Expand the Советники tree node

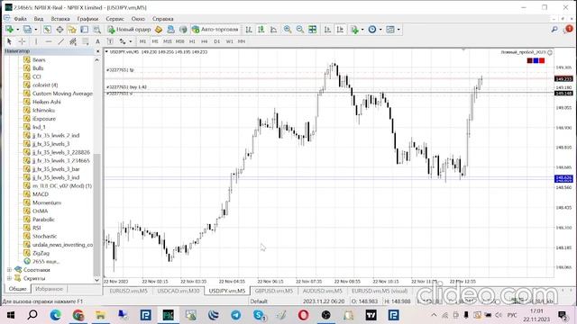(x=9, y=270)
